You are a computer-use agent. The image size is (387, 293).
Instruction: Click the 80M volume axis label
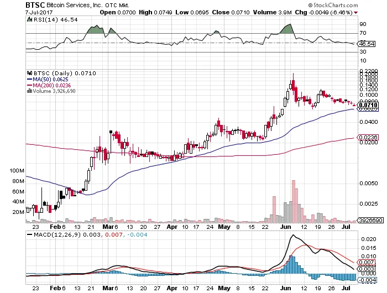coord(18,181)
